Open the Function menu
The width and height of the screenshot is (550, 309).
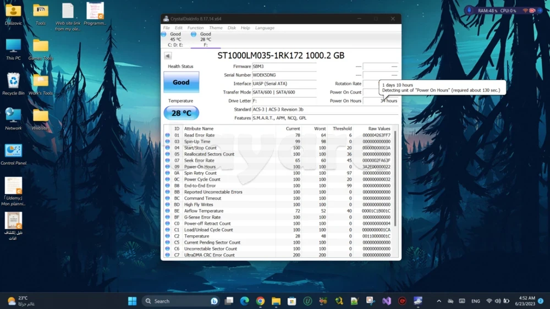click(x=195, y=28)
